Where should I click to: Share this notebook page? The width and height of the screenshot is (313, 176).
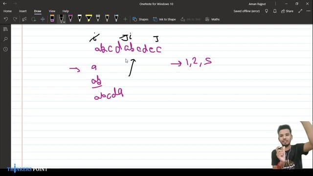click(287, 11)
